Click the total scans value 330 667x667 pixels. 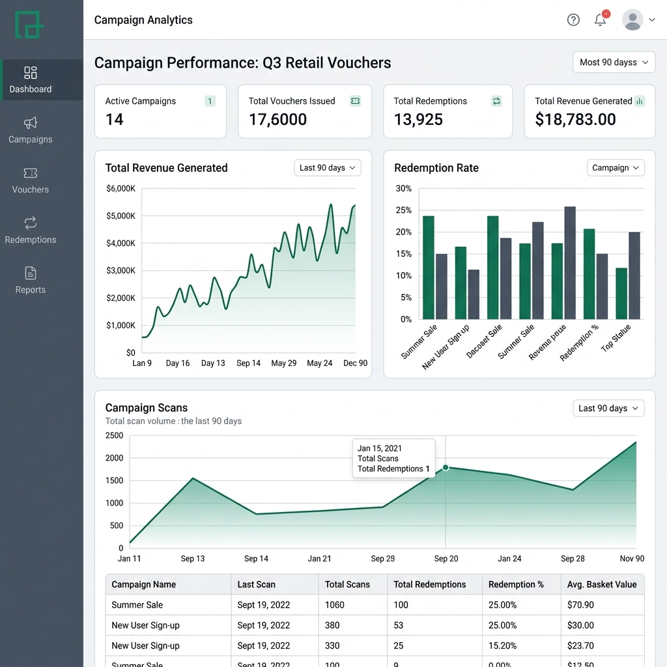tap(332, 646)
